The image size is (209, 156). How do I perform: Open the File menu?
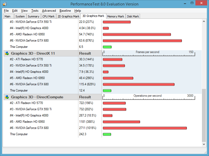pos(6,11)
